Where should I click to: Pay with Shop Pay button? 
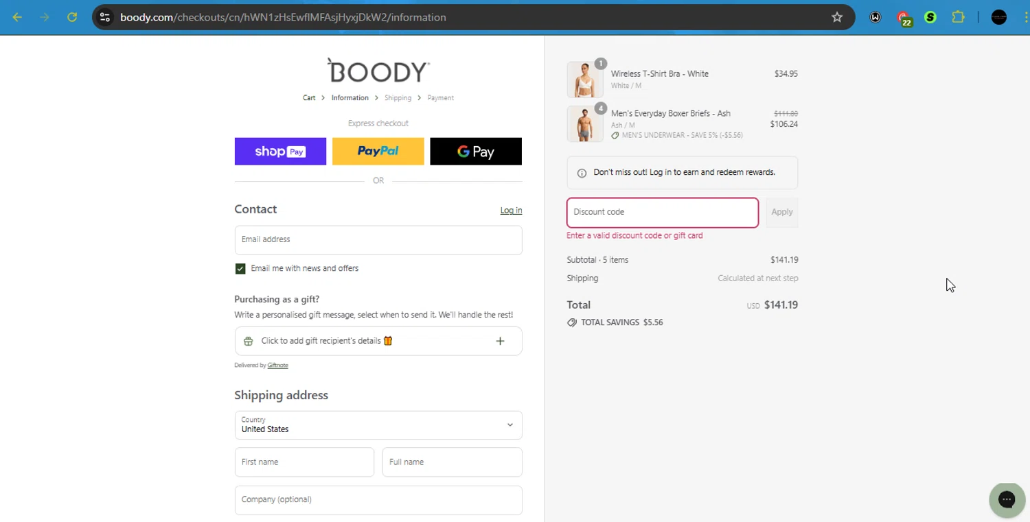[x=280, y=152]
